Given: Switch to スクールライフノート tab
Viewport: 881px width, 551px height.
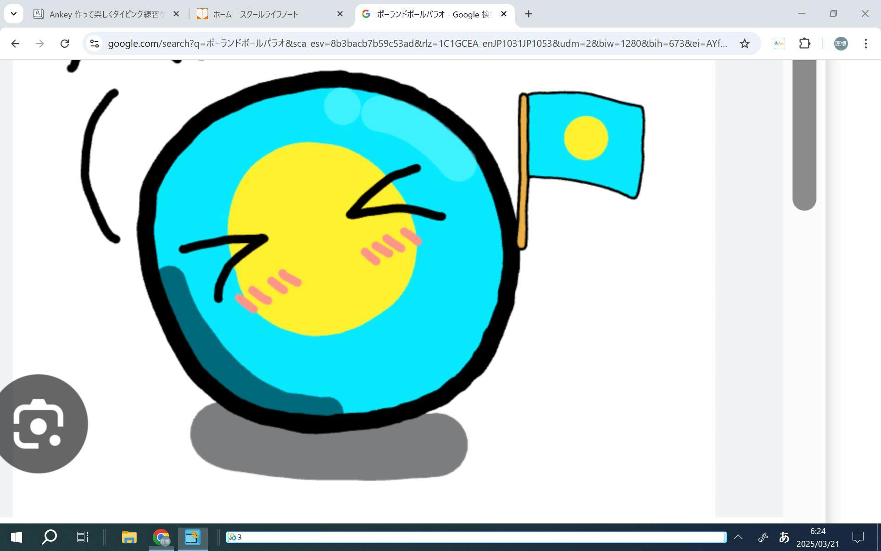Looking at the screenshot, I should click(x=255, y=14).
